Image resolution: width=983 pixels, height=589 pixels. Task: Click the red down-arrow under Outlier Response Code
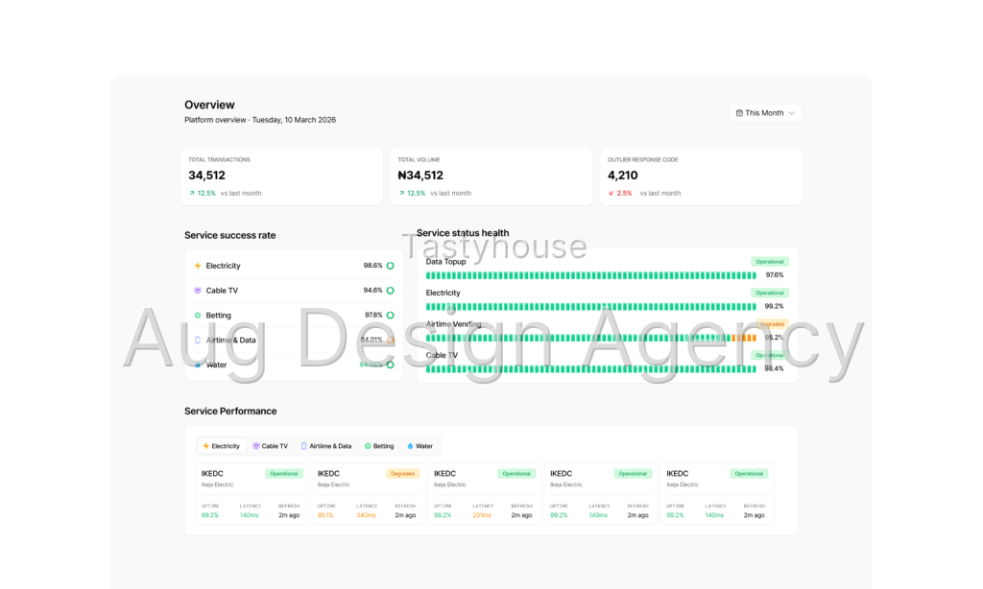point(611,193)
